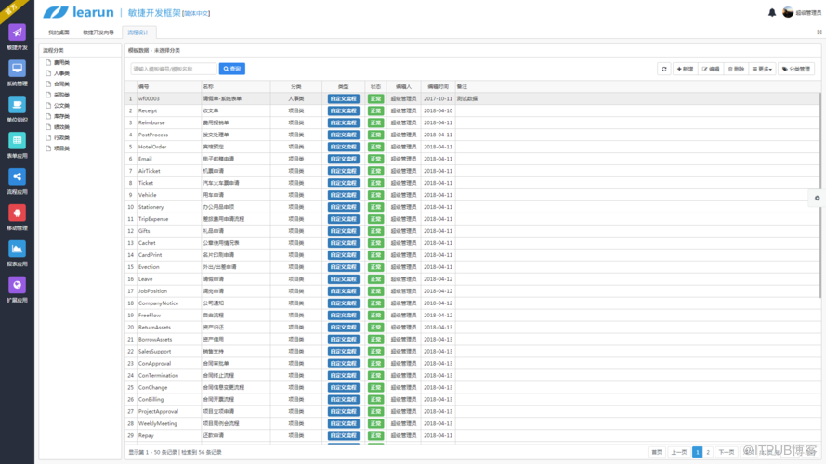Open the 更多 dropdown menu

pos(762,69)
